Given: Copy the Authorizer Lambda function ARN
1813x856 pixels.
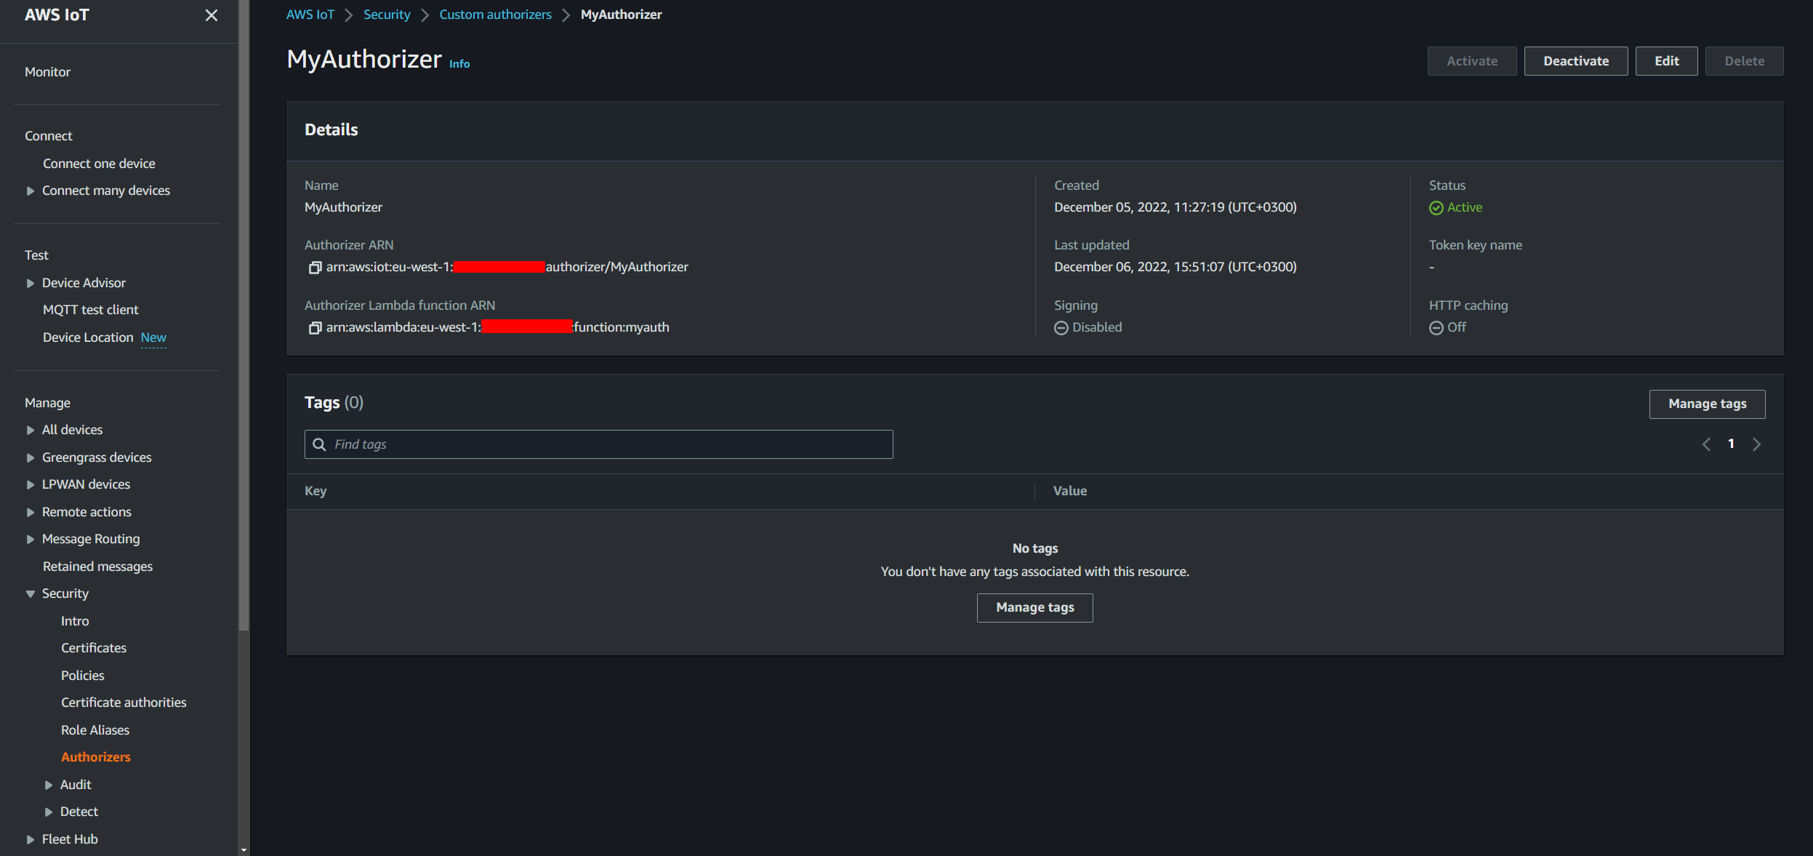Looking at the screenshot, I should tap(315, 327).
